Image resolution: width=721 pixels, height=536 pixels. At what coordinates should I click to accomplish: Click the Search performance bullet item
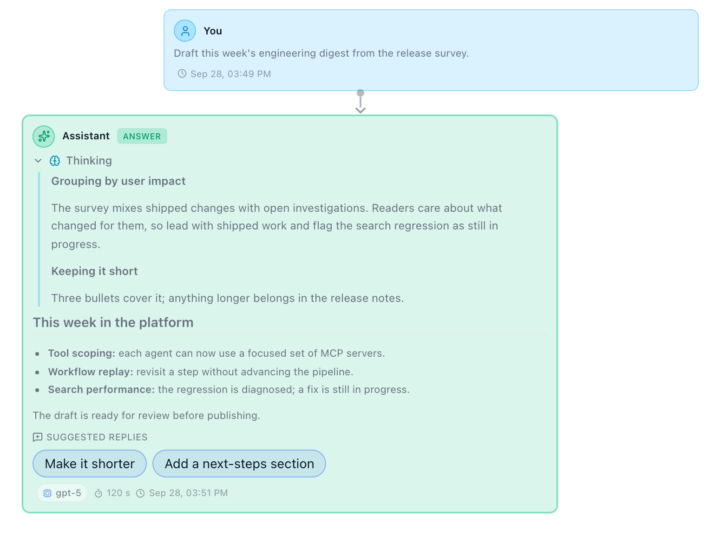(x=229, y=390)
